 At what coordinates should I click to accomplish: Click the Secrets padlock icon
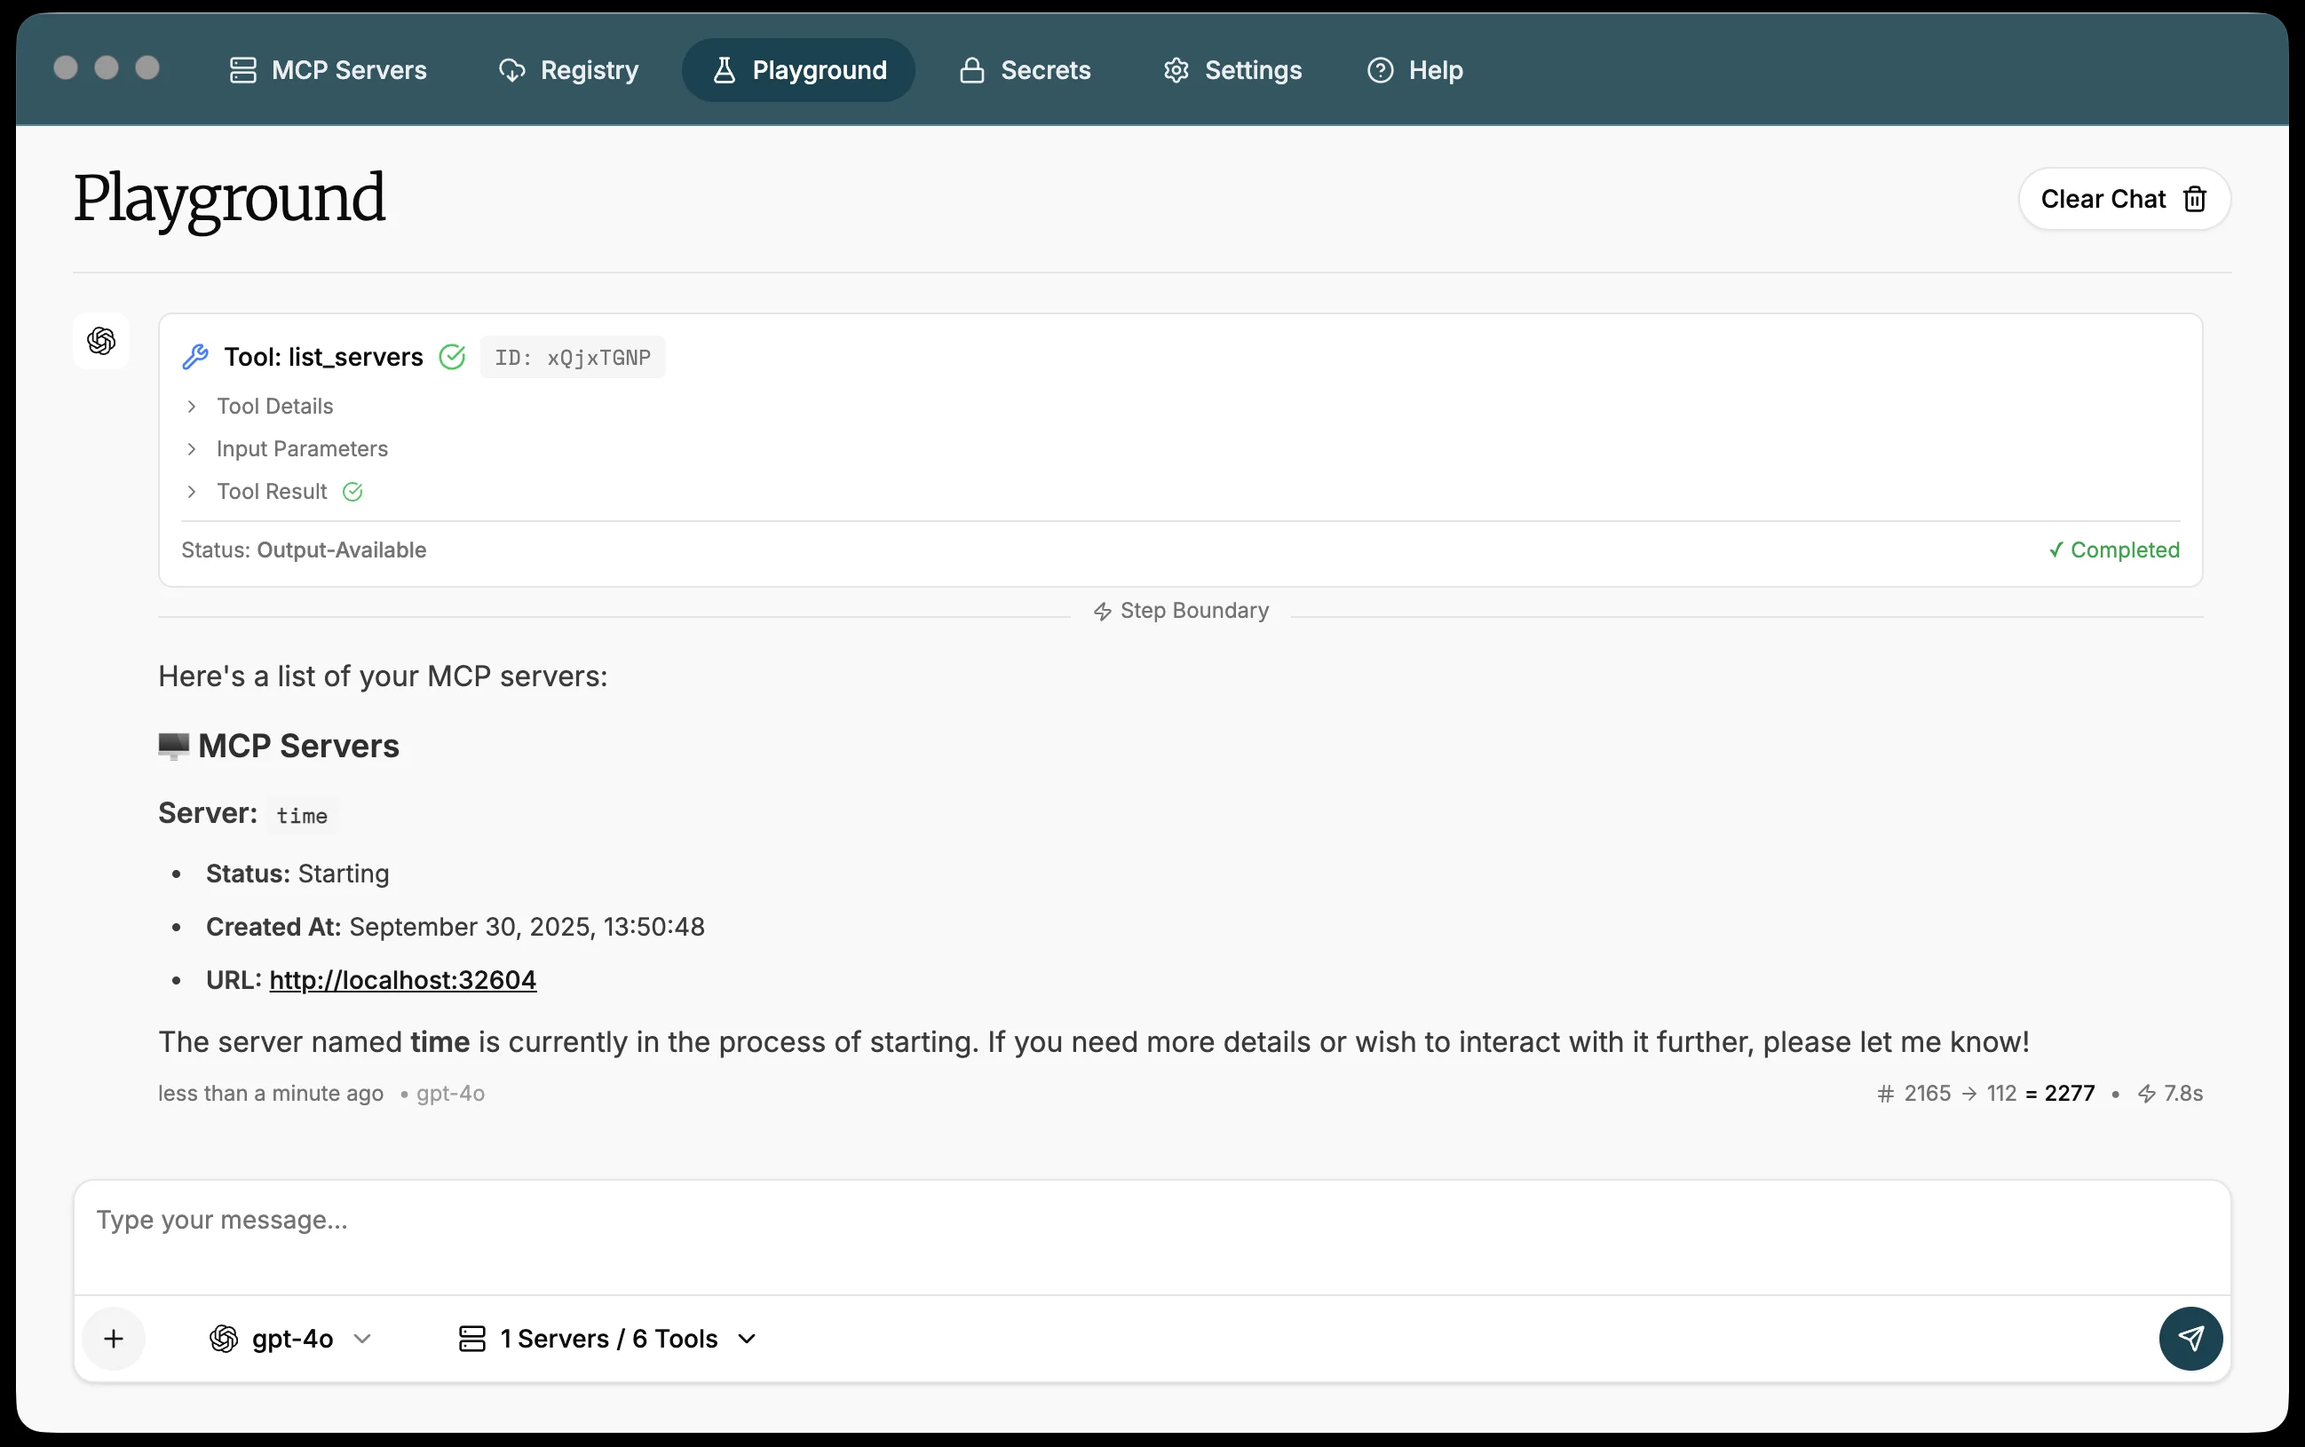pos(970,69)
